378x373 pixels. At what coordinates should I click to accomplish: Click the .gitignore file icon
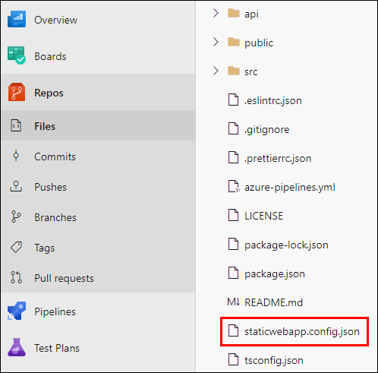[233, 128]
